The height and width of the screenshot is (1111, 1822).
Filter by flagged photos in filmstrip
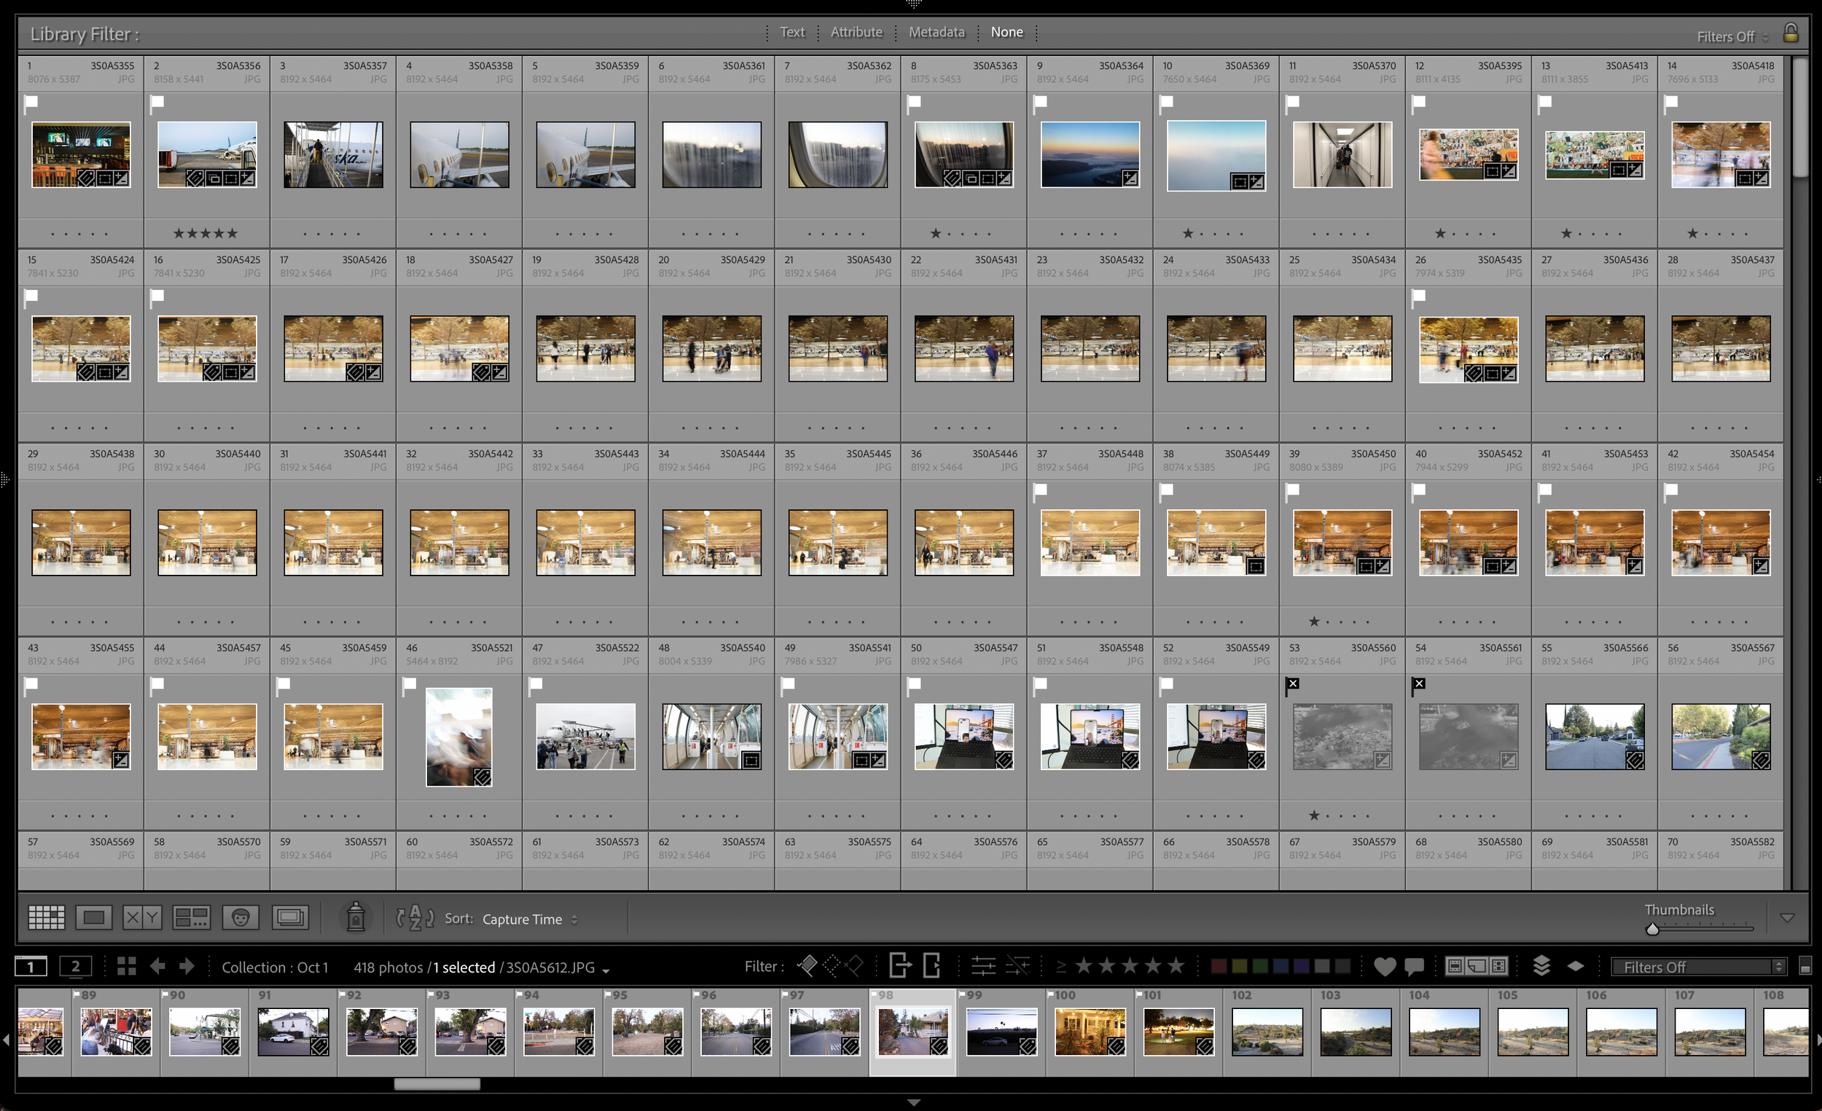tap(807, 965)
